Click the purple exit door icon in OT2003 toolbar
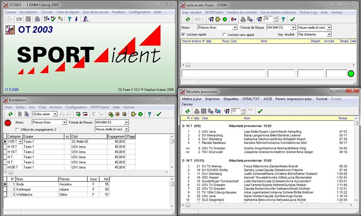 [x=86, y=19]
